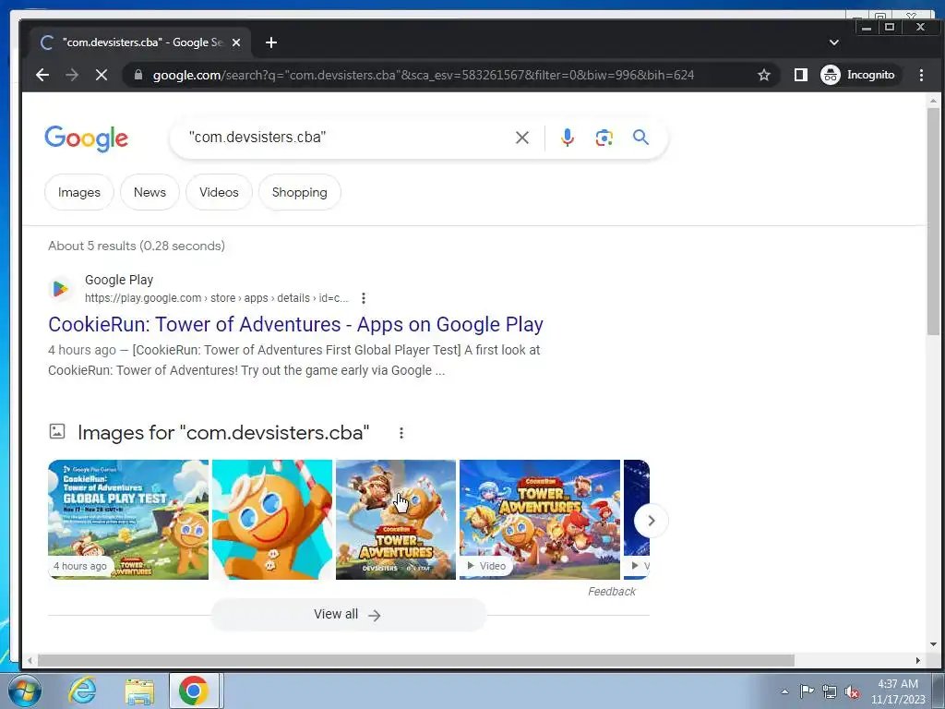Stop loading the page

coord(102,75)
